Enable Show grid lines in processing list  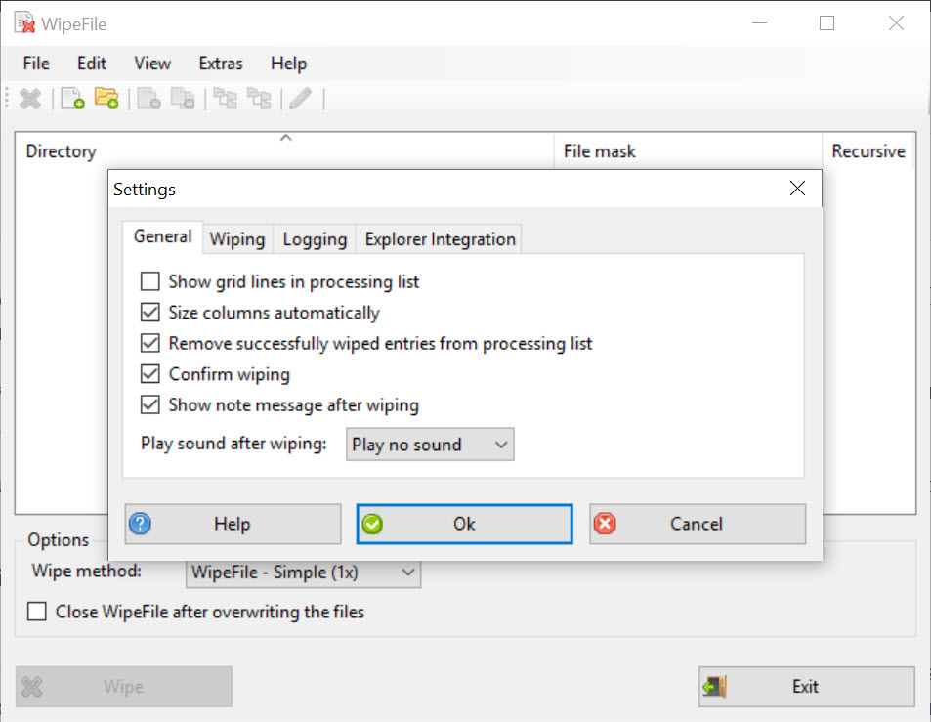tap(150, 280)
